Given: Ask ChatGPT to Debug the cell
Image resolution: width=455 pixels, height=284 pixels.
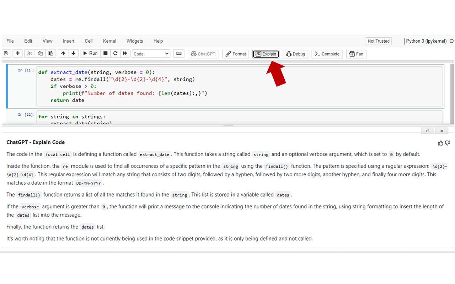Looking at the screenshot, I should 295,54.
